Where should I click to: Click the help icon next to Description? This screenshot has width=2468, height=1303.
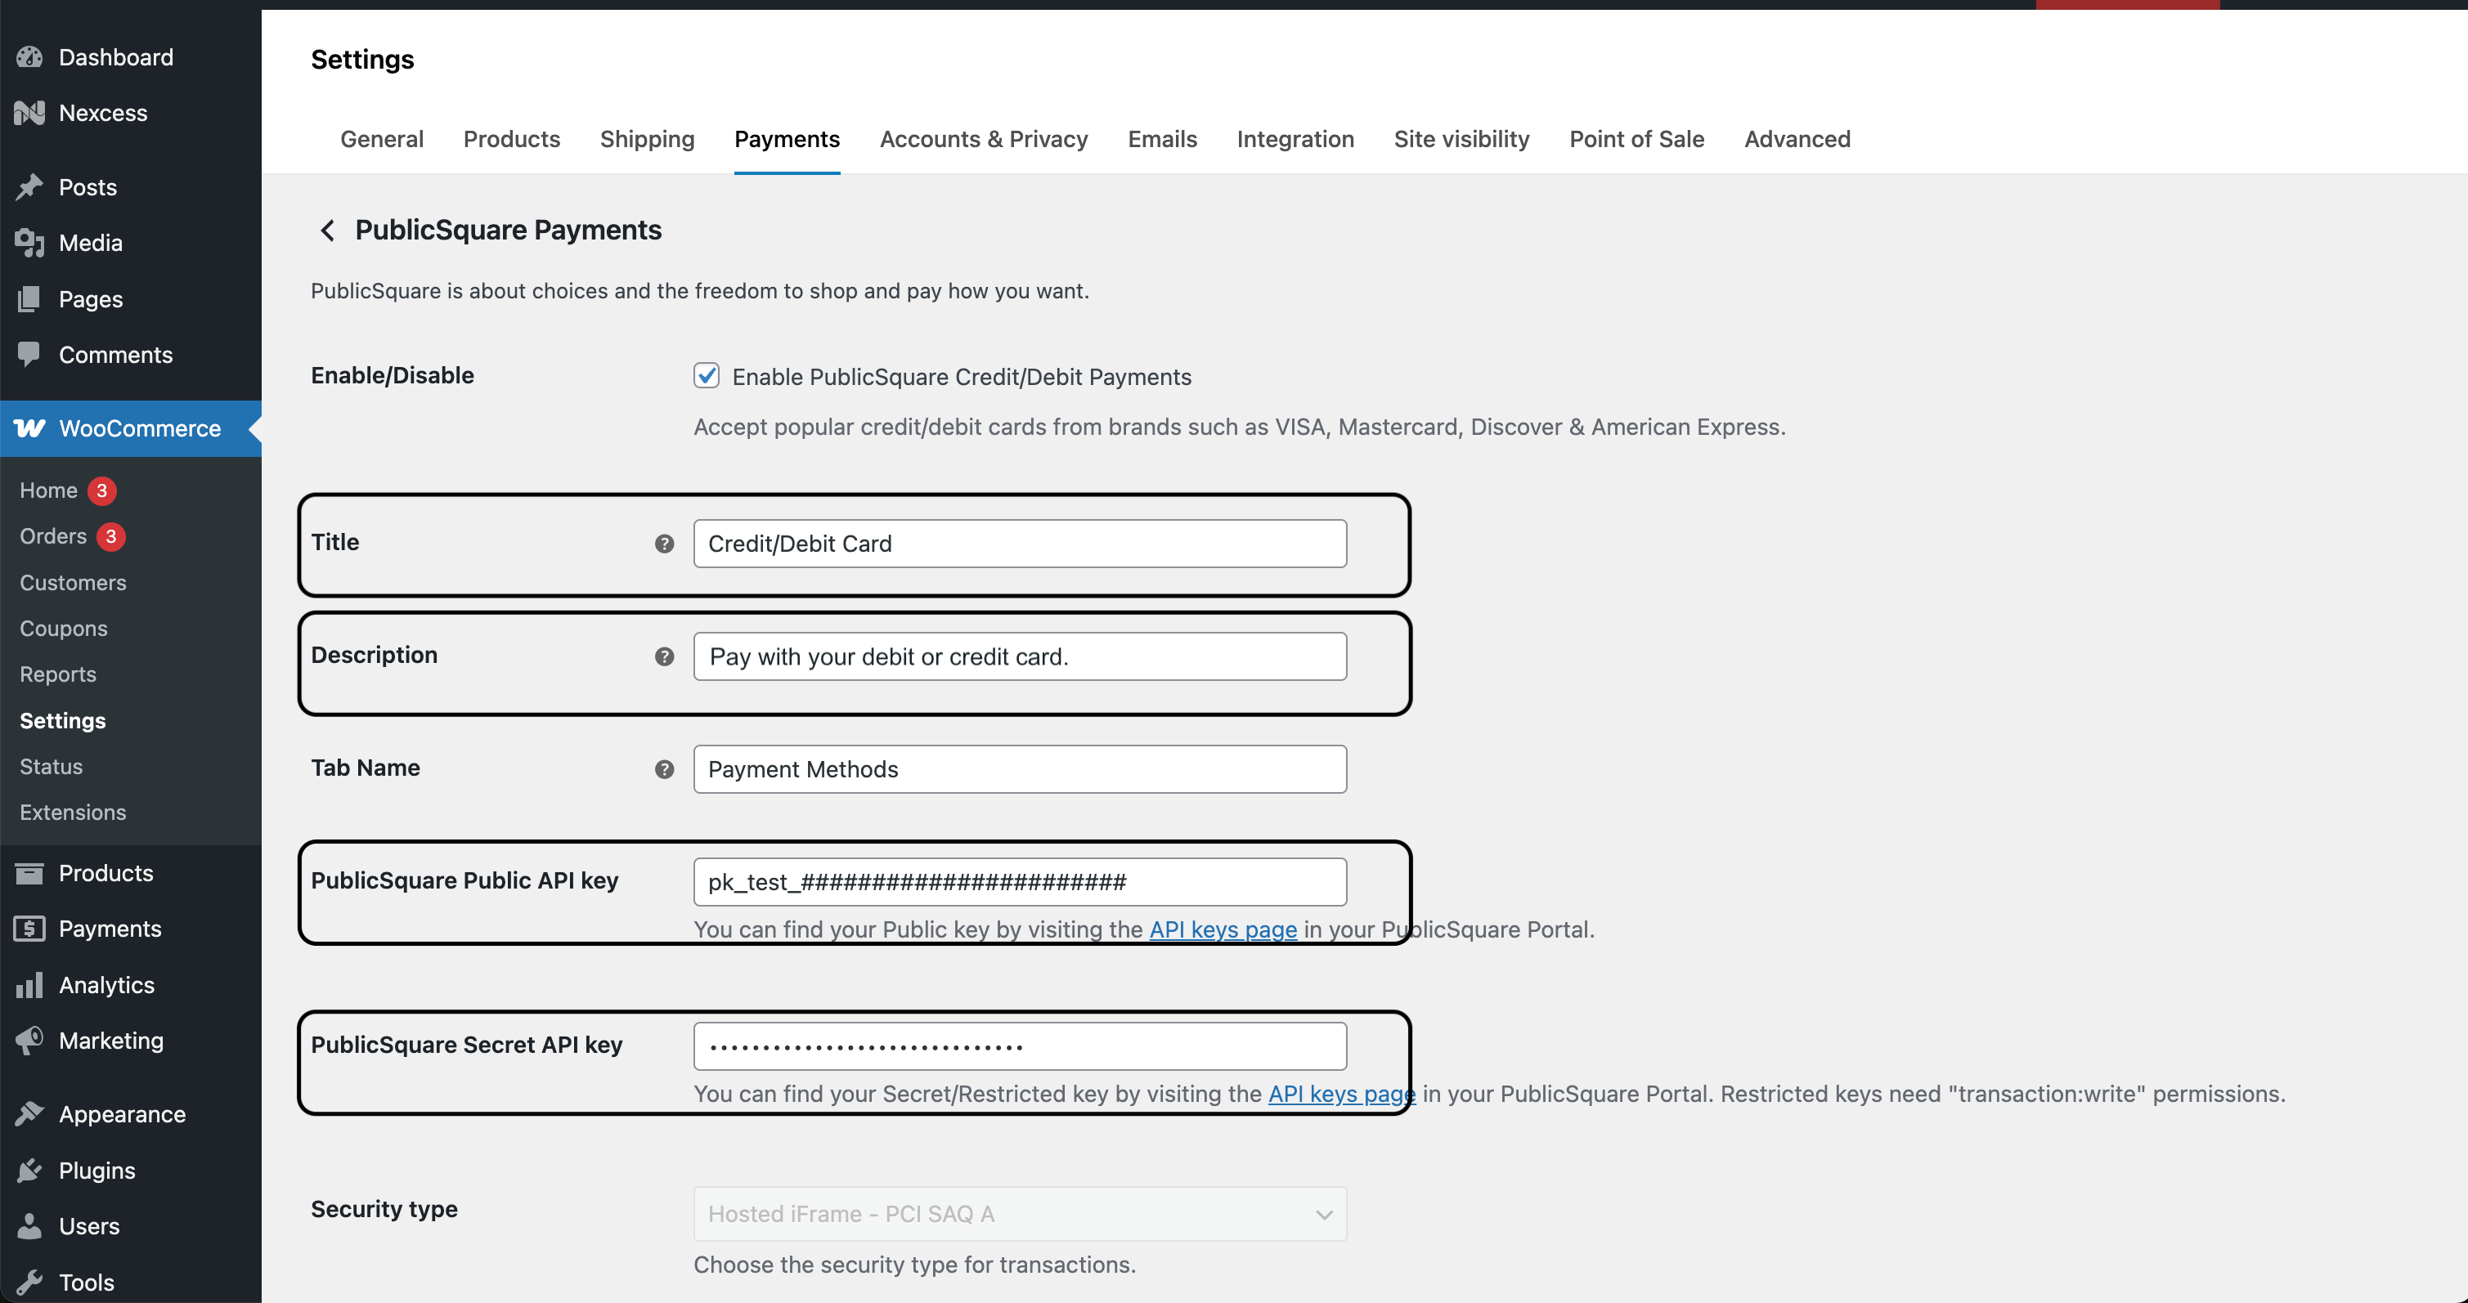tap(664, 656)
